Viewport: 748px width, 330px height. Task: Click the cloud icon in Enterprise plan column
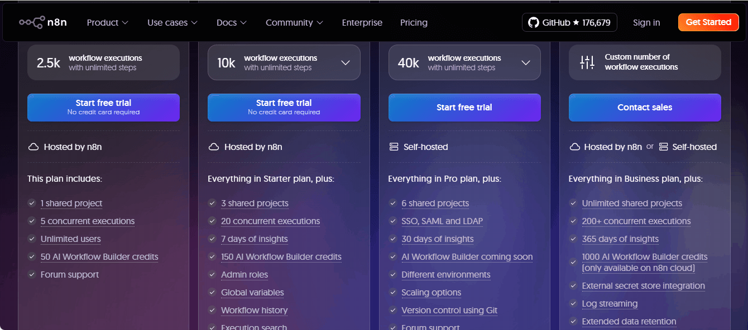tap(574, 147)
